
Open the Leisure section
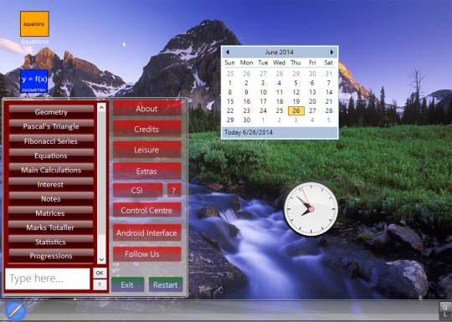146,150
